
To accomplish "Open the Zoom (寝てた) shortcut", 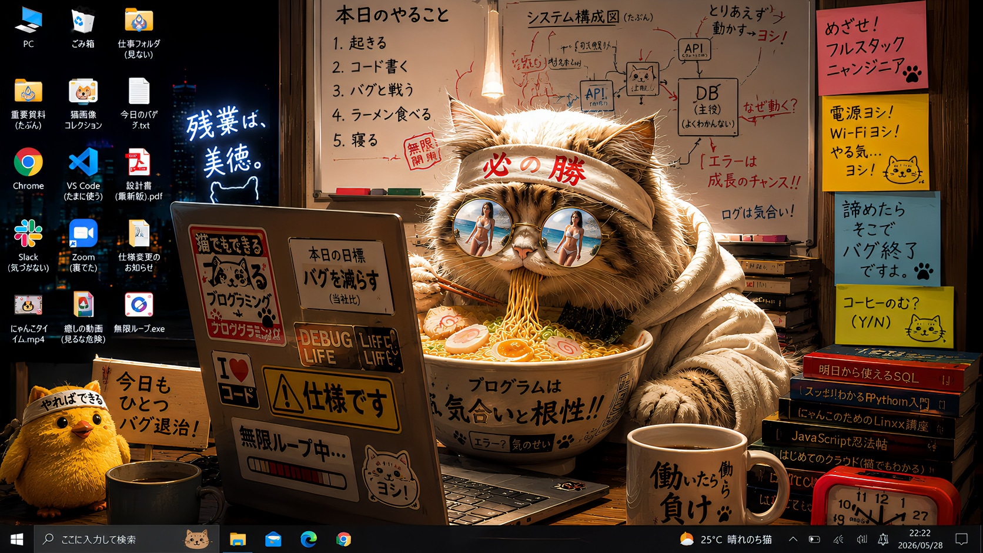I will point(83,246).
